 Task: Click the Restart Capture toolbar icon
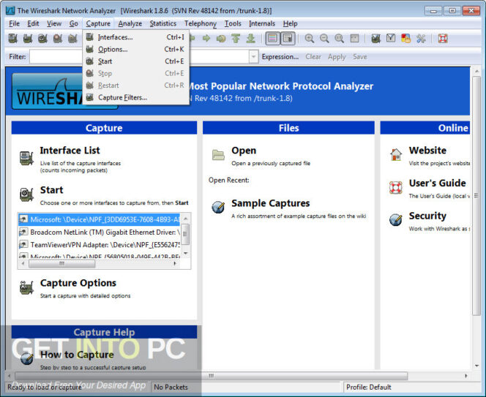click(x=72, y=39)
